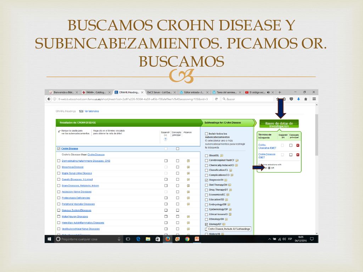Viewport: 363px width, 272px height.
Task: Open the 'Ver tutoriales' link
Action: [x=92, y=111]
